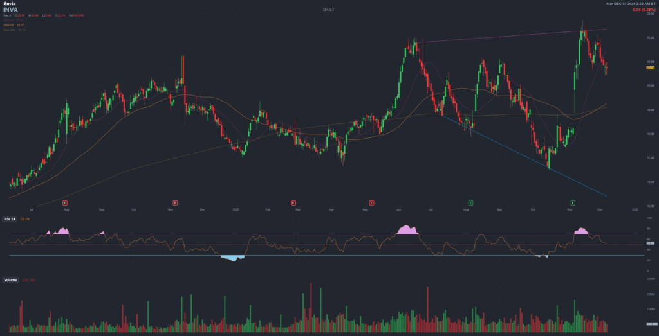Click the finviz logo
This screenshot has width=659, height=336.
[9, 3]
